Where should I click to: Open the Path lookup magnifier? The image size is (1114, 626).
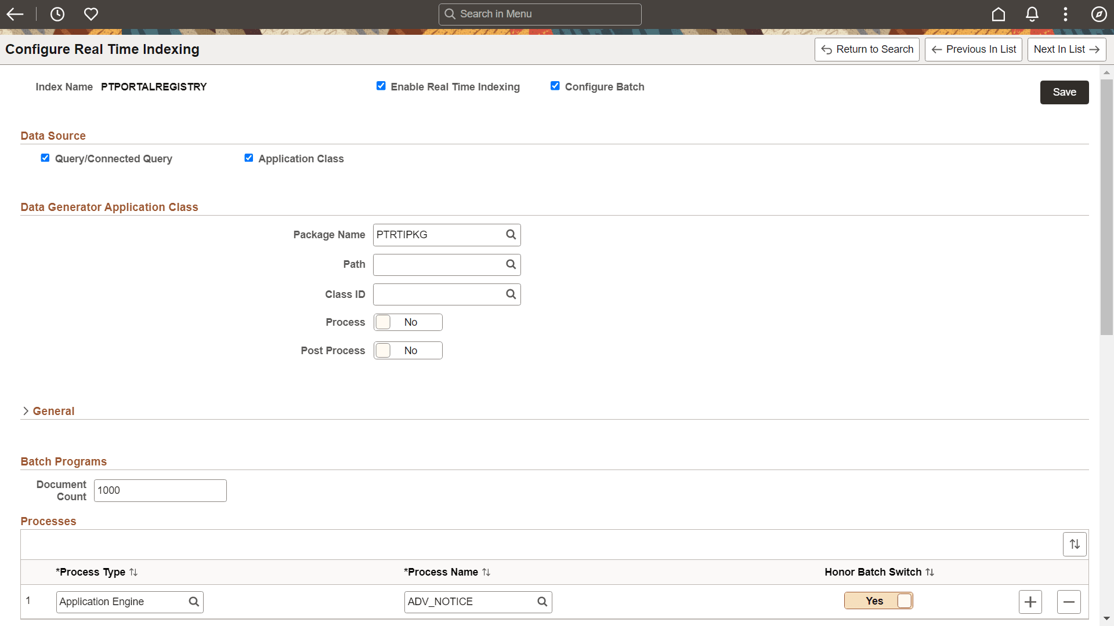tap(511, 264)
